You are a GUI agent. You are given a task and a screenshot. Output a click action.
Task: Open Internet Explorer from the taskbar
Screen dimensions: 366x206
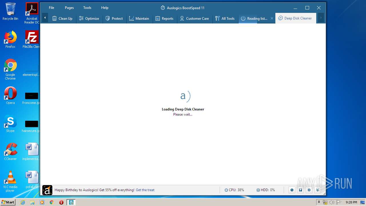point(23,202)
